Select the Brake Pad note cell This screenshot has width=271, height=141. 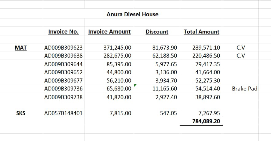coord(245,89)
